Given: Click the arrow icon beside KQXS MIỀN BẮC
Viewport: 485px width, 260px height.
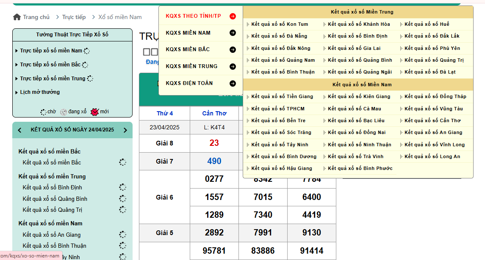Looking at the screenshot, I should [x=233, y=49].
